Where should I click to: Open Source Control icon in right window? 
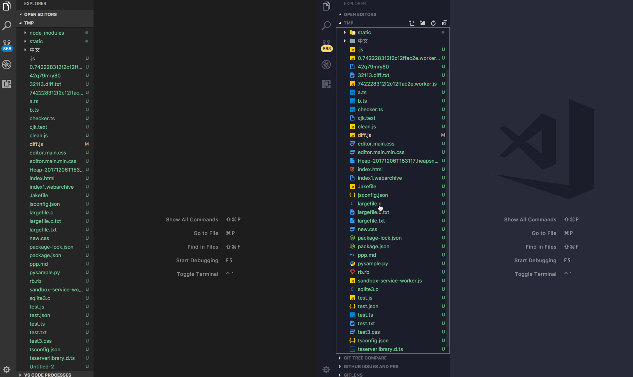326,46
